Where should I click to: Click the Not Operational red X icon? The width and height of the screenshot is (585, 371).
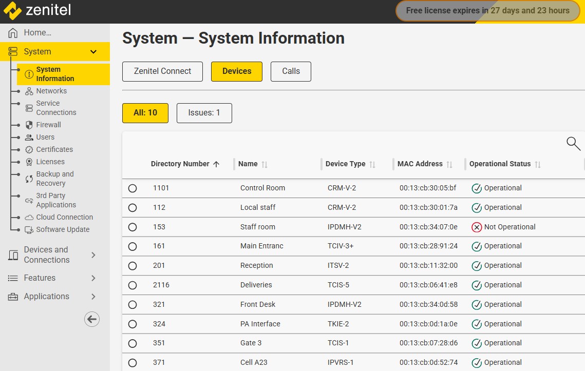click(477, 227)
